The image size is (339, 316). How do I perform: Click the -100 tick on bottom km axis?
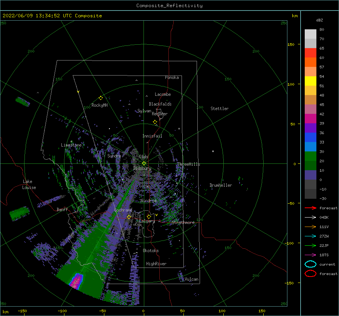(x=62, y=311)
